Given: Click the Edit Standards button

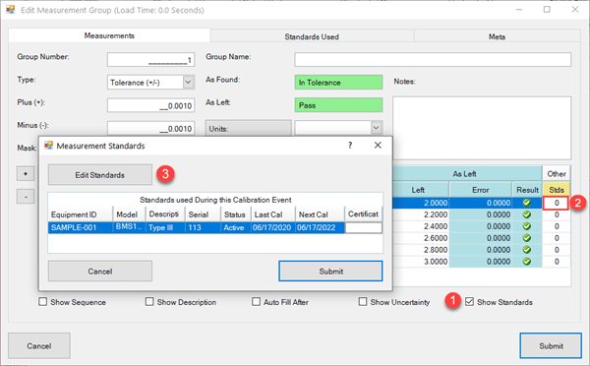Looking at the screenshot, I should coord(99,175).
